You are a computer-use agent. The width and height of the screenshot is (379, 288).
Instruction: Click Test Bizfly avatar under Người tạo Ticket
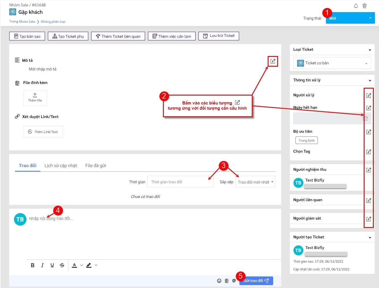pyautogui.click(x=298, y=250)
